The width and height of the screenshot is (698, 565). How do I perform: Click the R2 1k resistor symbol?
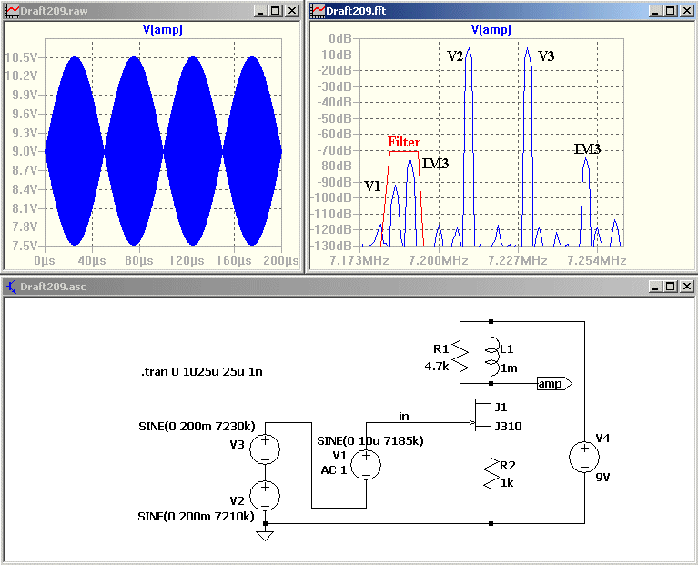coord(491,474)
